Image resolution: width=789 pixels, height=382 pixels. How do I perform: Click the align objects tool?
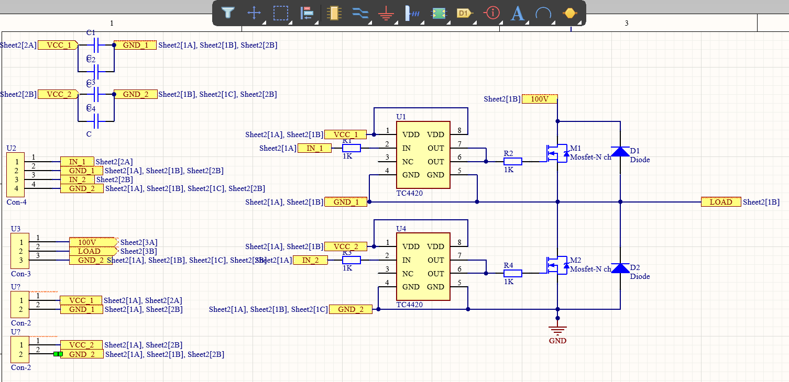click(x=306, y=13)
